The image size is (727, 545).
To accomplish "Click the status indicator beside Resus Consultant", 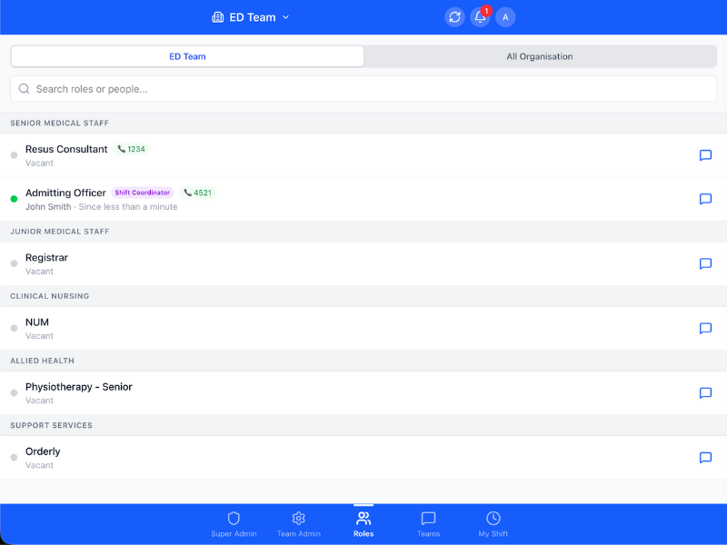I will tap(14, 154).
